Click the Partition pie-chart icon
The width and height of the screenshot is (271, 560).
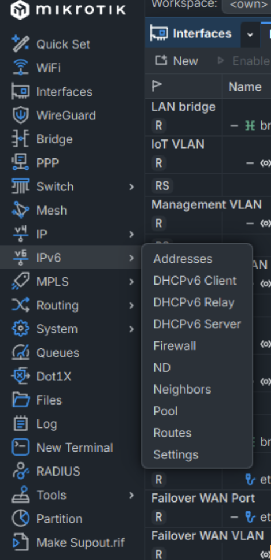(x=21, y=519)
